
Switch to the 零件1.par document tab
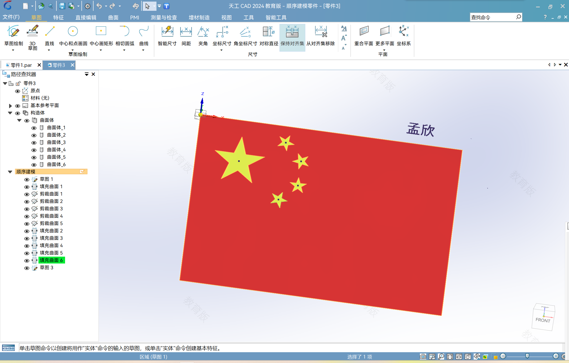21,65
